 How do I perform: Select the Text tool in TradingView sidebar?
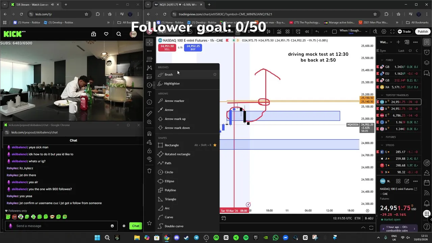pos(150,93)
